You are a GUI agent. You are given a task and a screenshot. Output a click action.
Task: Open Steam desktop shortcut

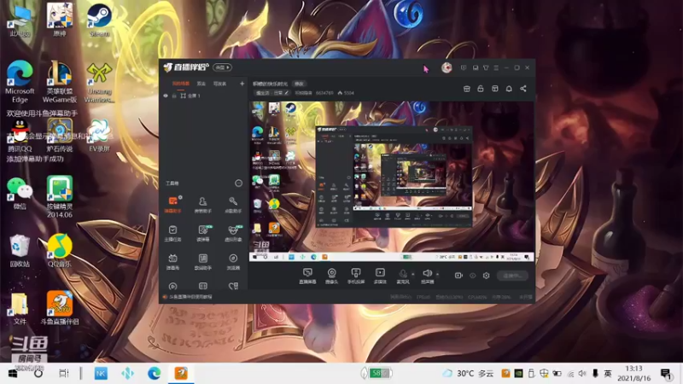pos(99,20)
